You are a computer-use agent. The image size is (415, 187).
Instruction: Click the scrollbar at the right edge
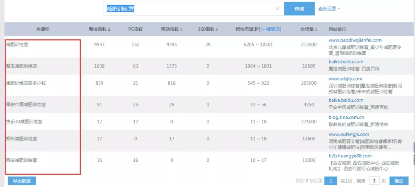(x=414, y=152)
